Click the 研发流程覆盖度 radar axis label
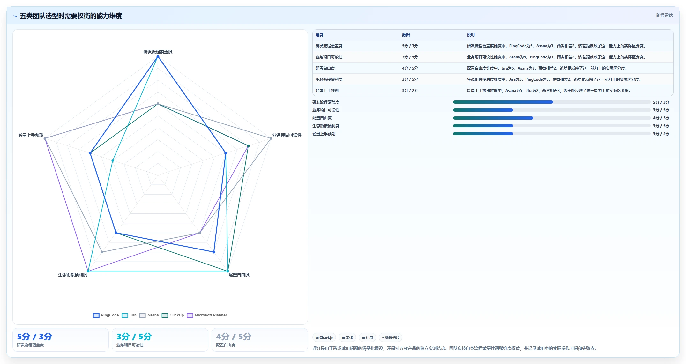Screen dimensions: 686x364 tap(158, 52)
